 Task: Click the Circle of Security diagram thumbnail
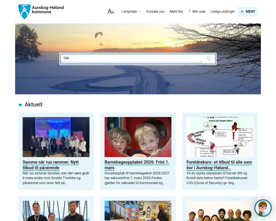(220, 137)
